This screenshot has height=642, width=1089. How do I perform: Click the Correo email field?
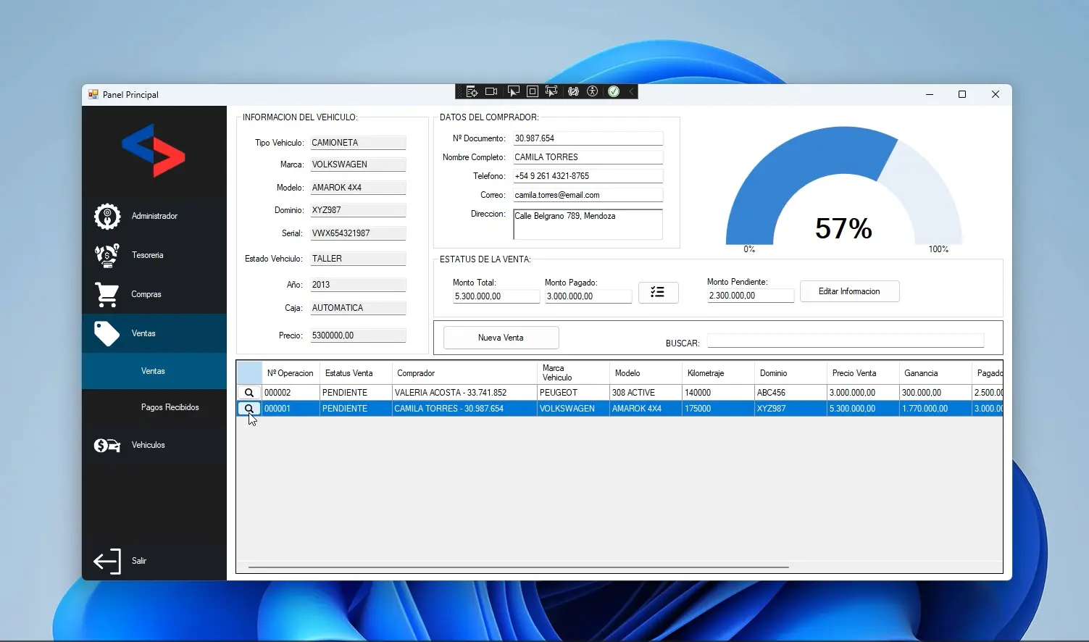pyautogui.click(x=588, y=195)
